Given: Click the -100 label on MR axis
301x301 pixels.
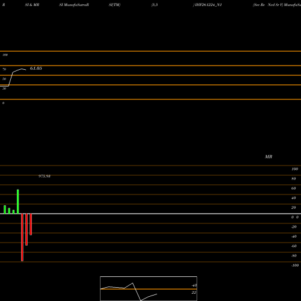Looking at the screenshot, I should (295, 265).
